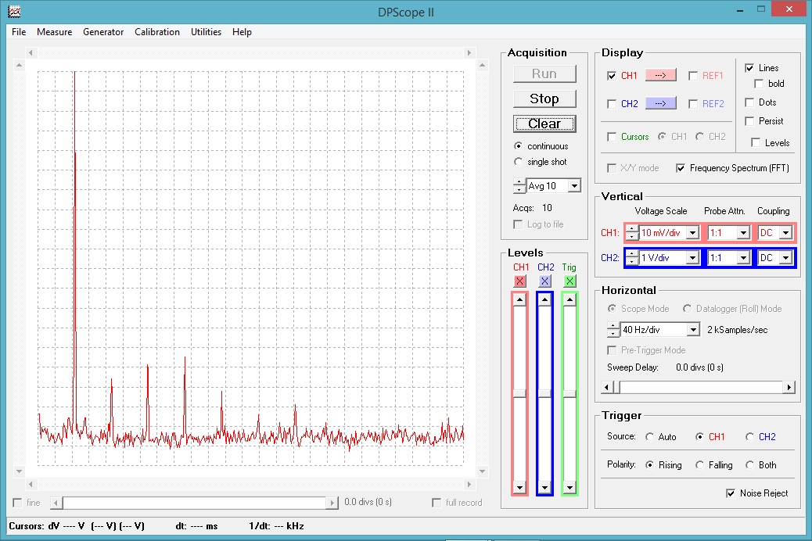Enable the Persist checkbox
This screenshot has width=812, height=541.
click(x=749, y=121)
